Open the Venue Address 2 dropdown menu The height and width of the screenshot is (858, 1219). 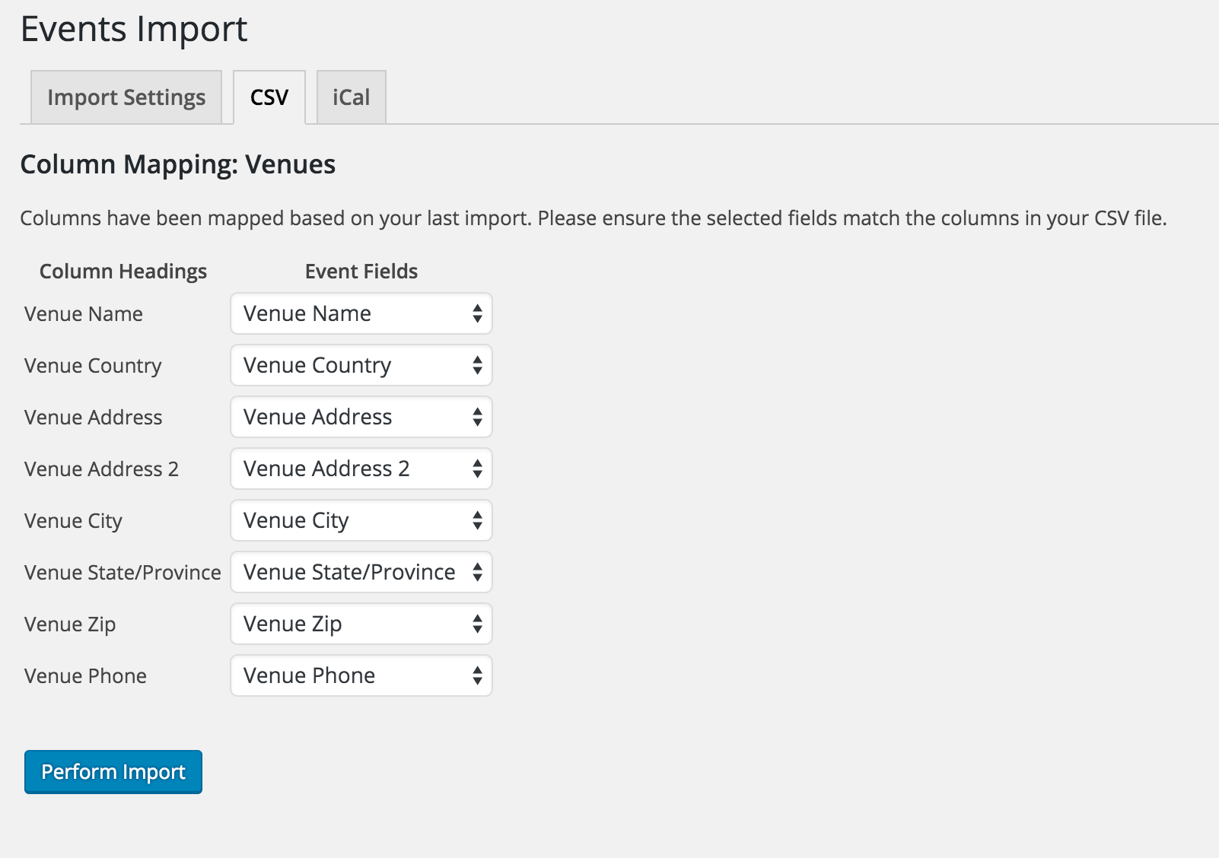point(361,469)
